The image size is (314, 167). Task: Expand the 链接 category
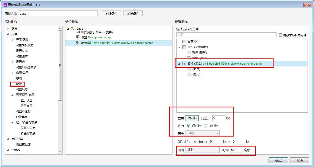(8, 29)
